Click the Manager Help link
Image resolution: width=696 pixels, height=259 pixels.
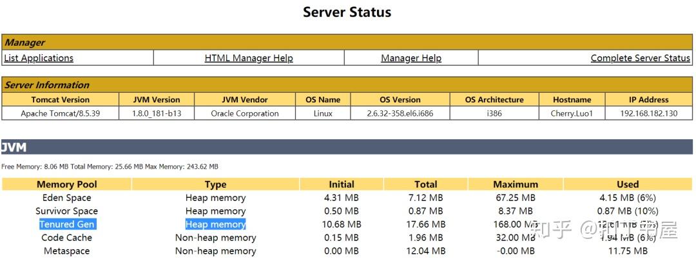coord(411,58)
